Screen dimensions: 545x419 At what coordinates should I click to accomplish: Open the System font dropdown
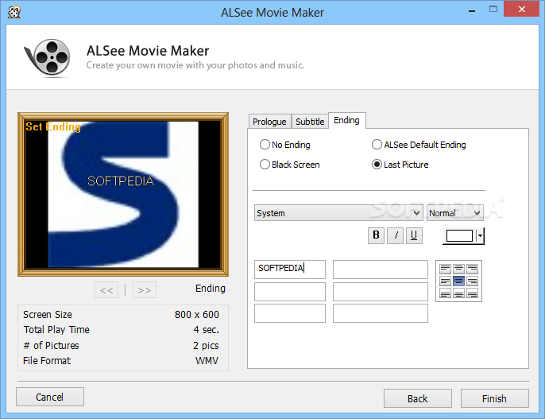338,213
